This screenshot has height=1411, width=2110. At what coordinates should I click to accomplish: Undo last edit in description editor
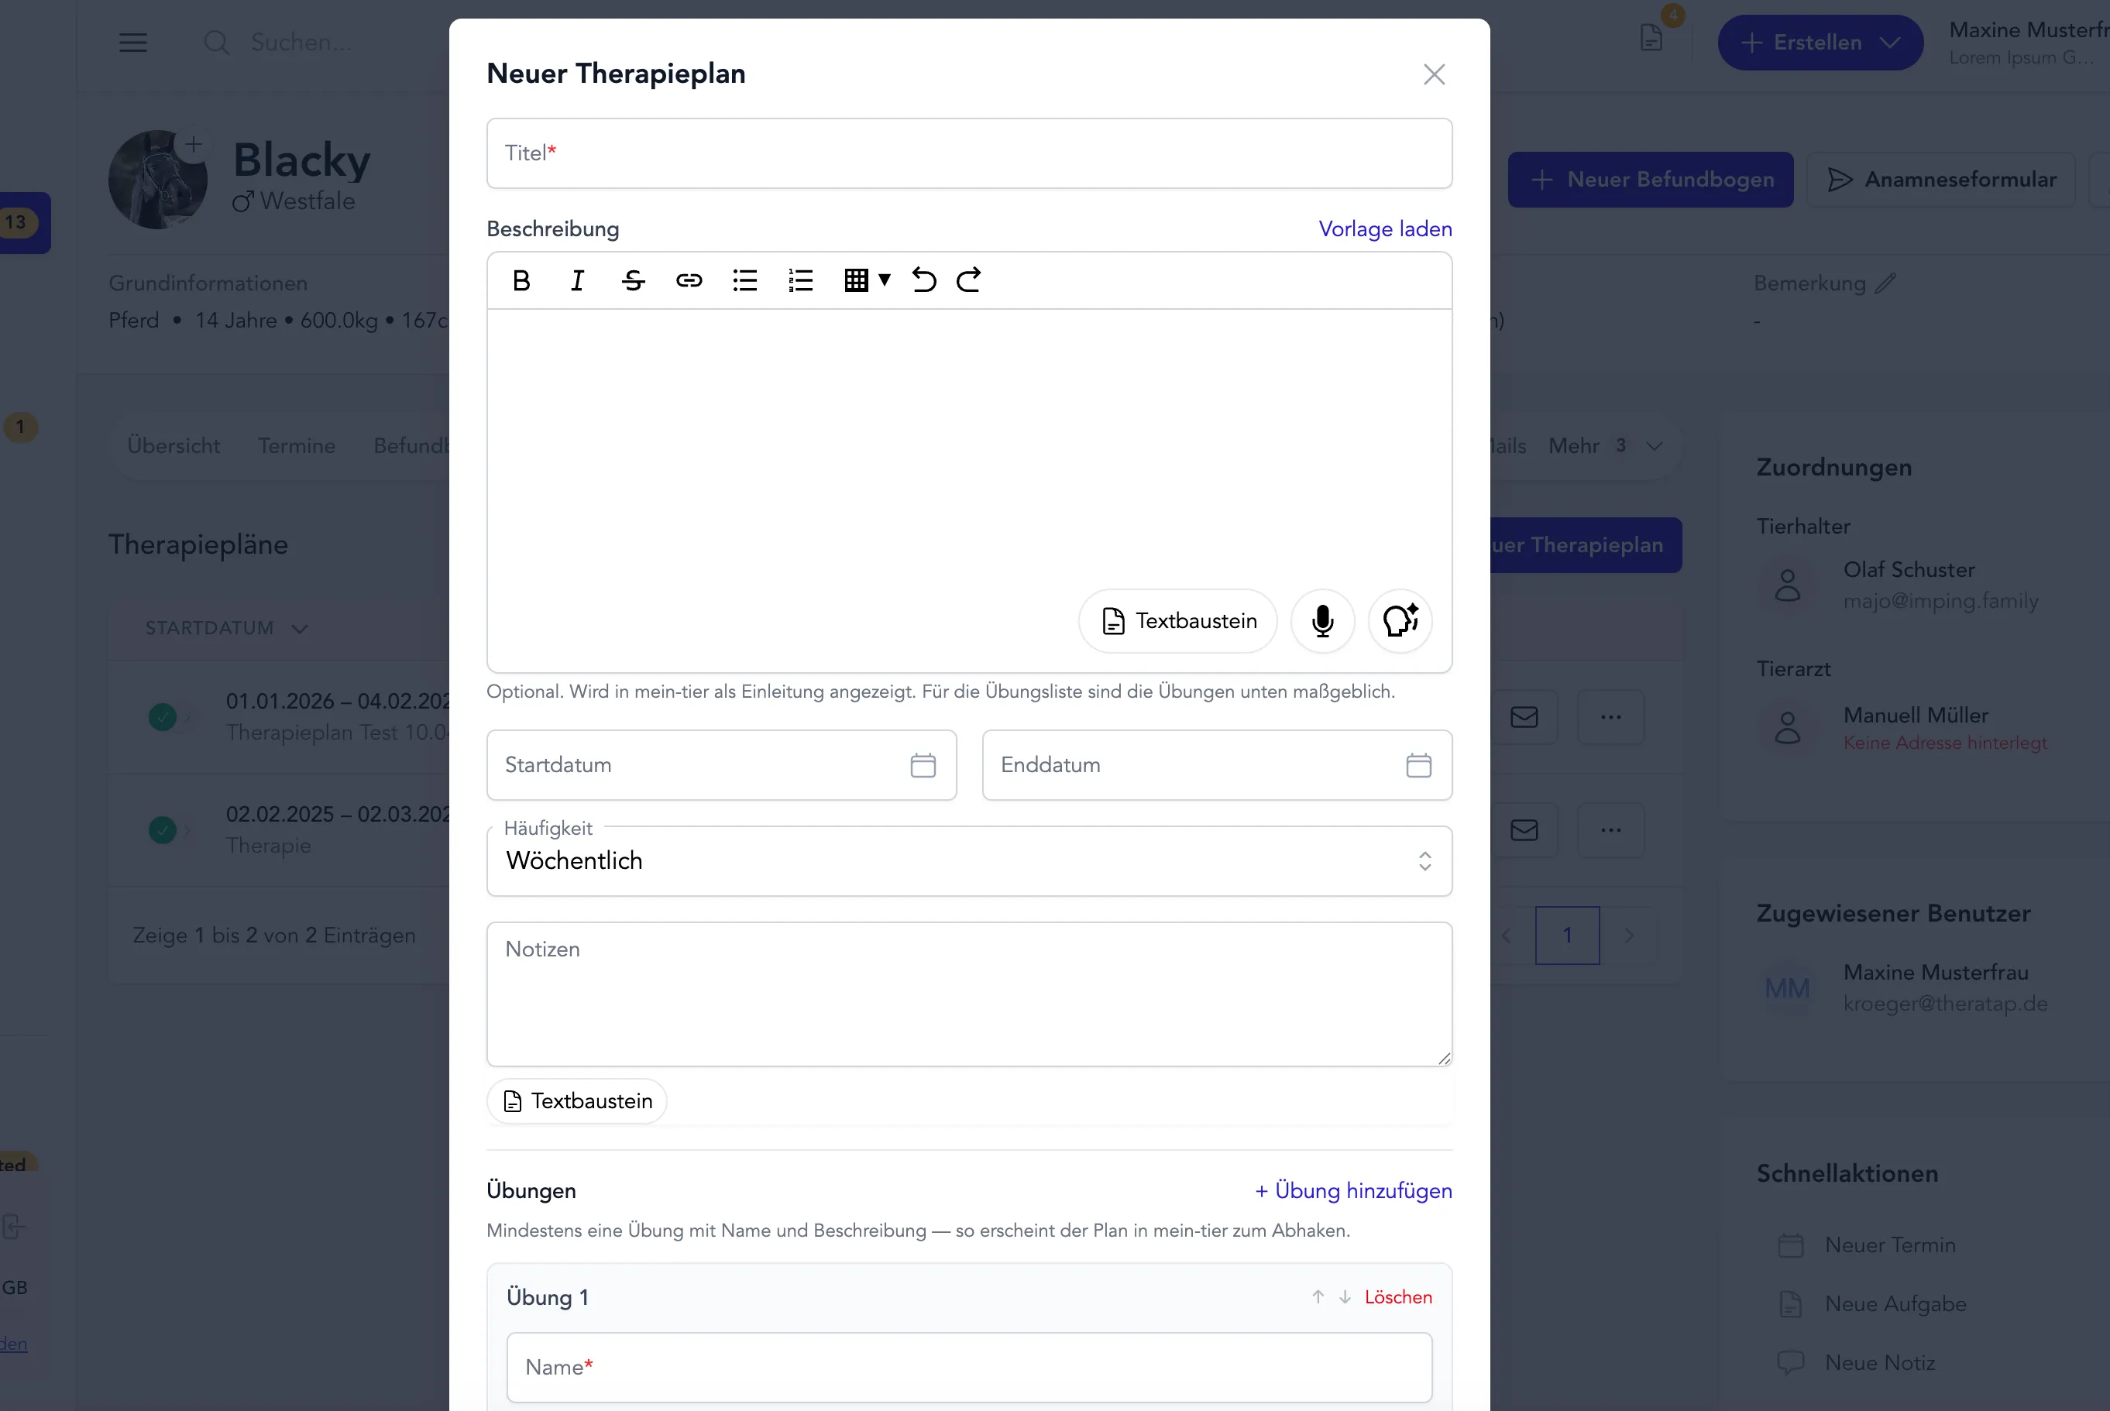[923, 281]
